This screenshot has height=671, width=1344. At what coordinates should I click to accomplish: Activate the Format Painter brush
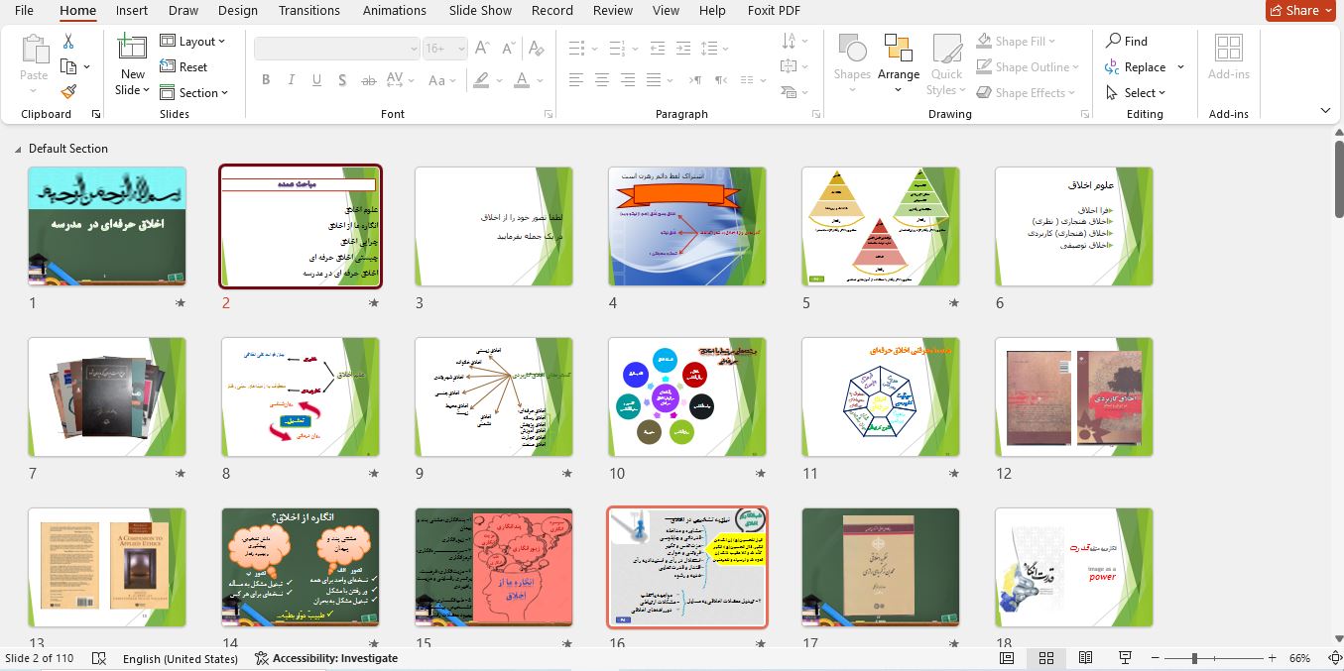tap(68, 92)
